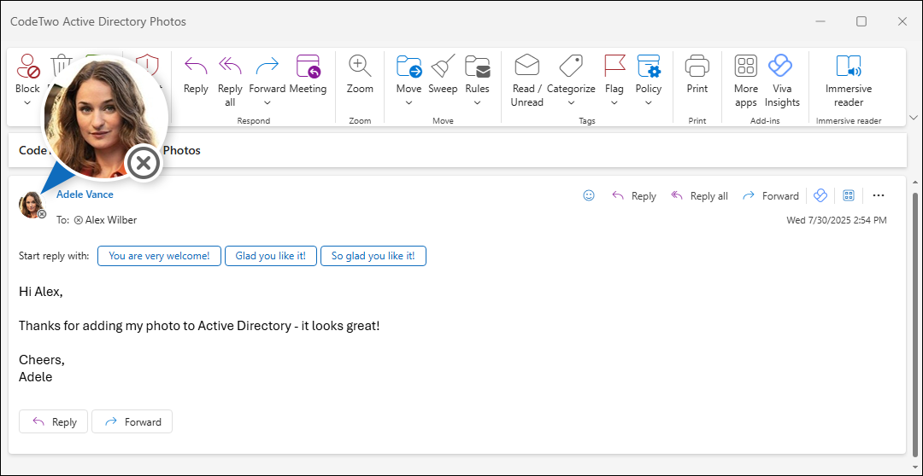The image size is (923, 476).
Task: Expand the Flag dropdown arrow
Action: pyautogui.click(x=614, y=103)
